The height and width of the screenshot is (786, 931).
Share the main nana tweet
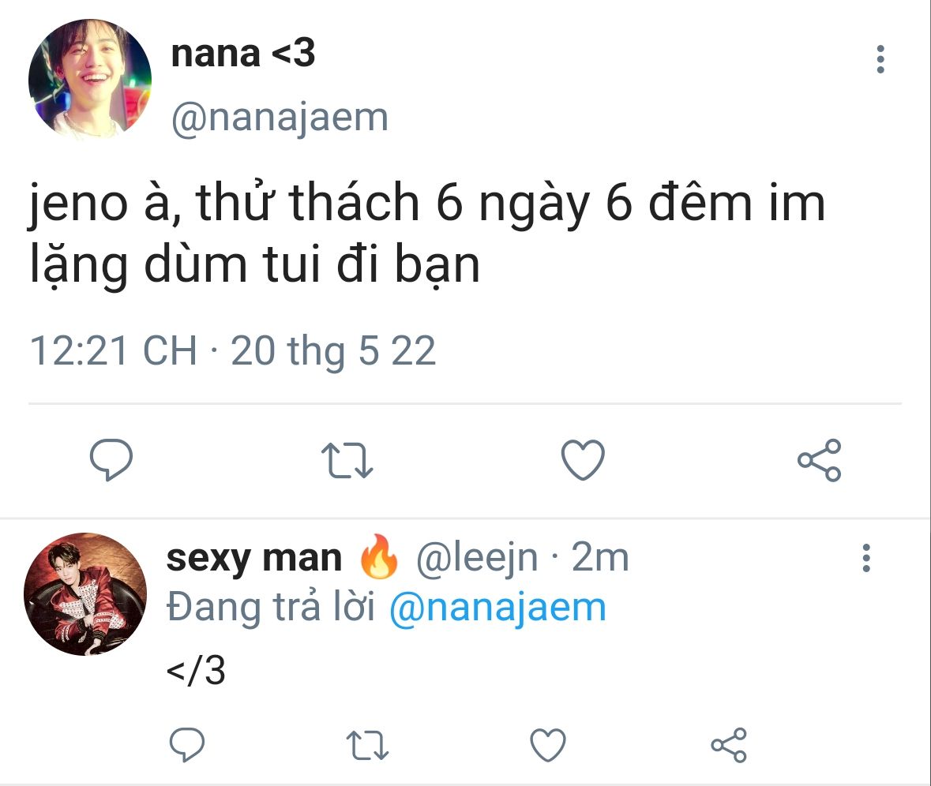[x=819, y=460]
